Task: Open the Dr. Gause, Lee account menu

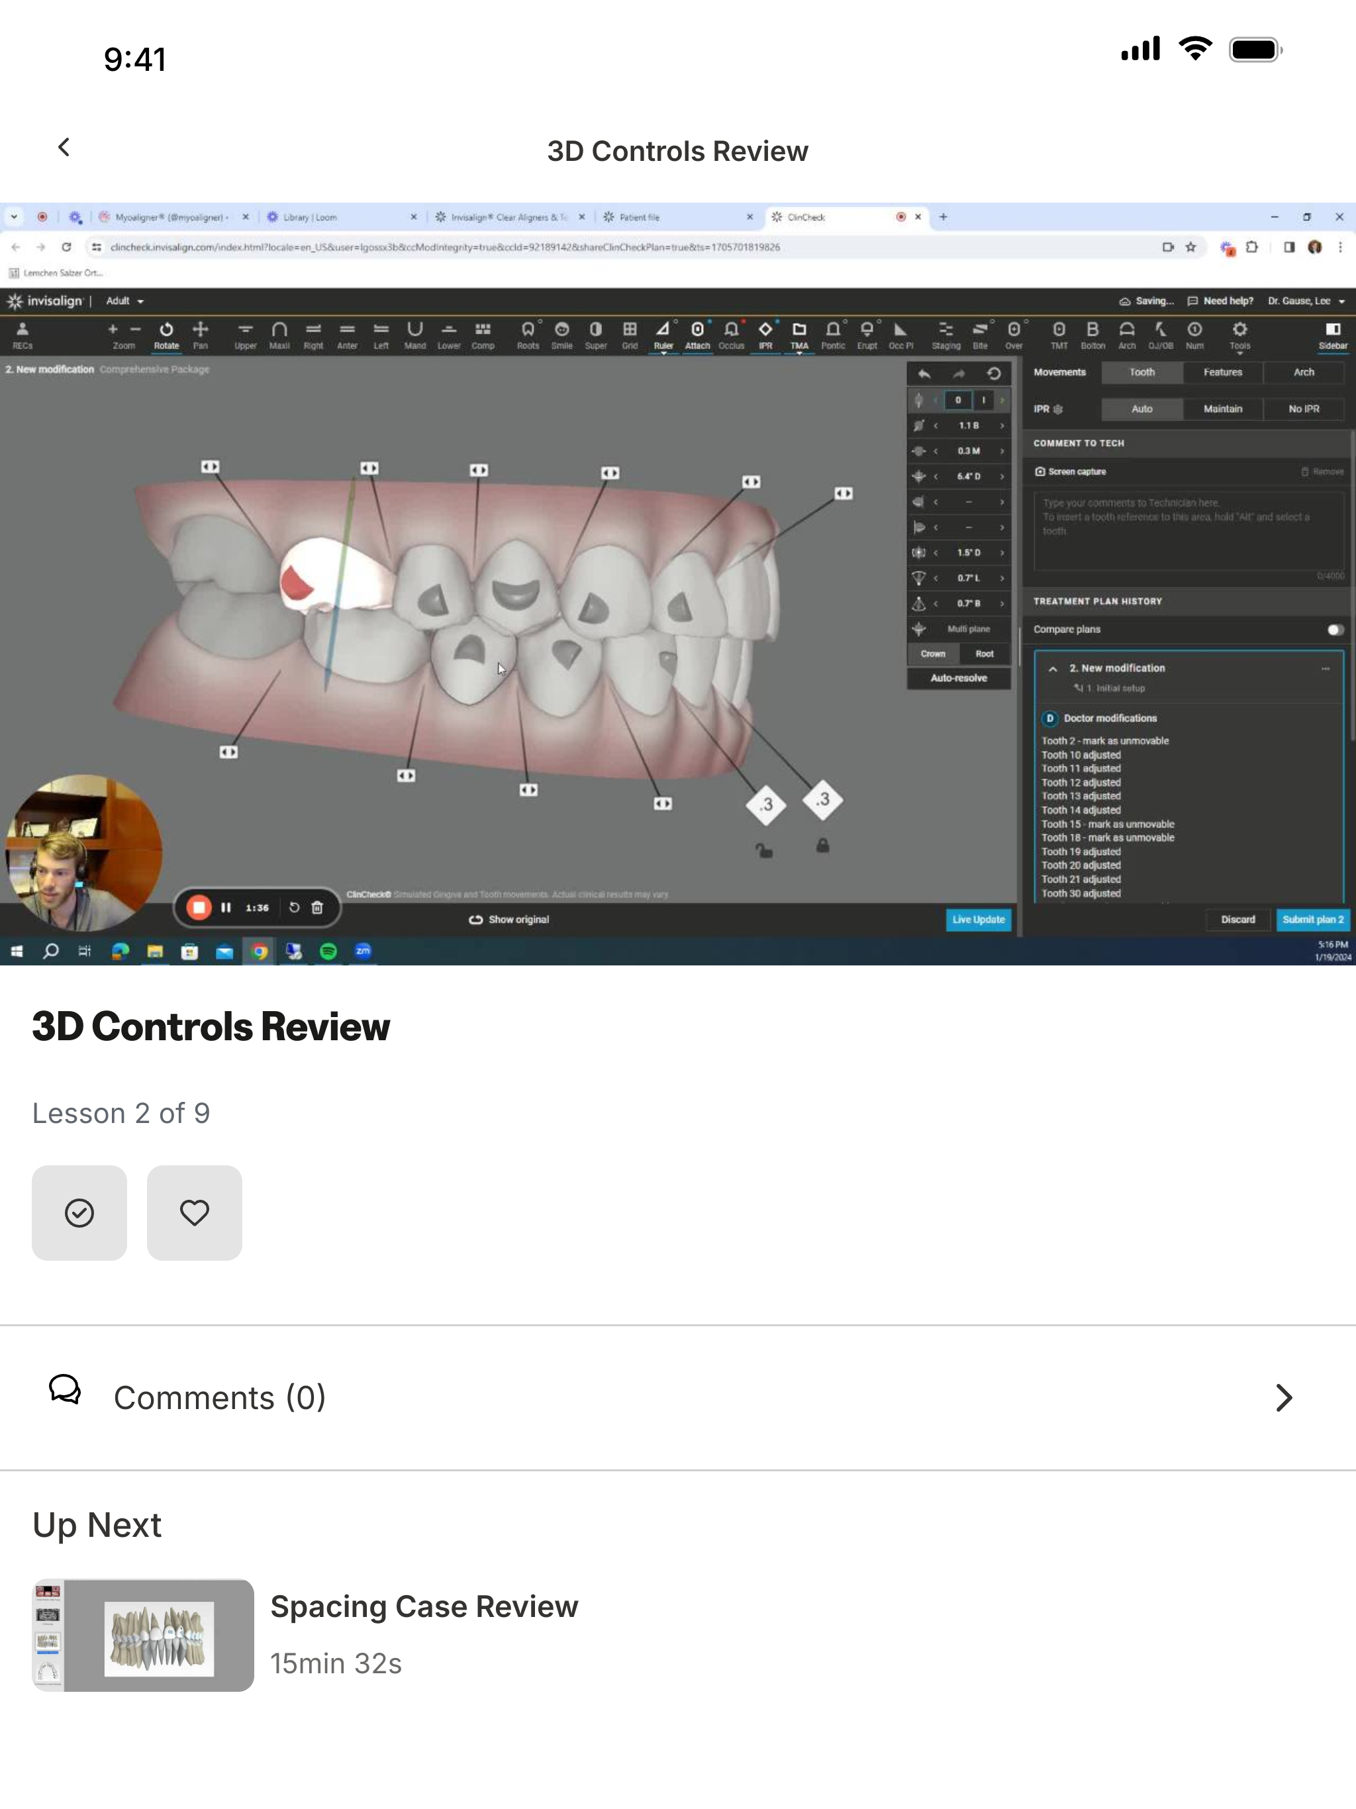Action: (1306, 301)
